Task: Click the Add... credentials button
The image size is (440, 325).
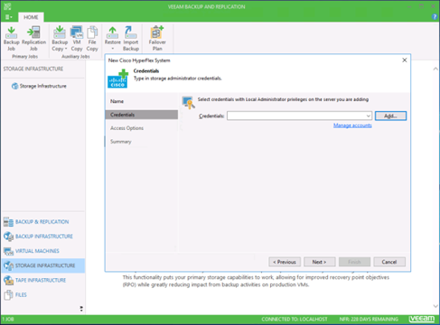Action: click(x=390, y=116)
